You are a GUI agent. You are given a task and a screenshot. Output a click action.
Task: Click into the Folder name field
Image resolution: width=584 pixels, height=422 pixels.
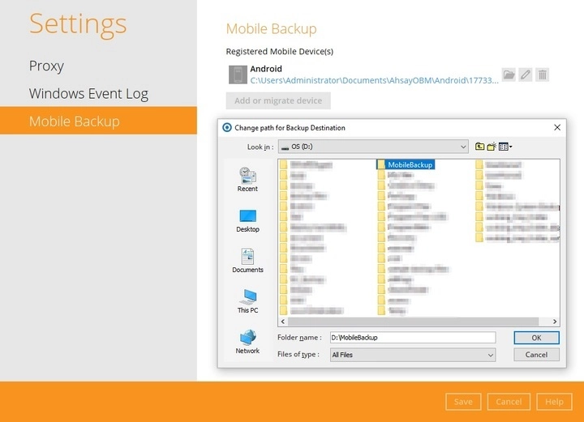411,337
